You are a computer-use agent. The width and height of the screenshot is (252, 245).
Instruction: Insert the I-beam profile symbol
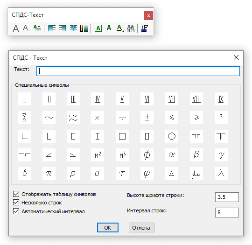point(98,136)
